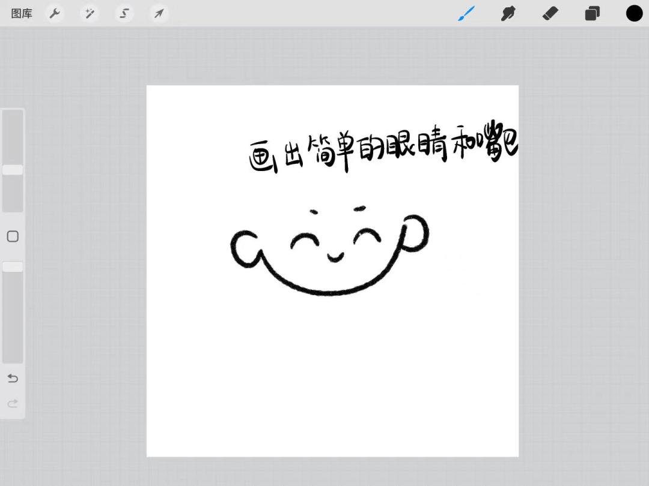Screen dimensions: 649x486
Task: Open the Actions menu with the wrench icon
Action: click(x=55, y=13)
